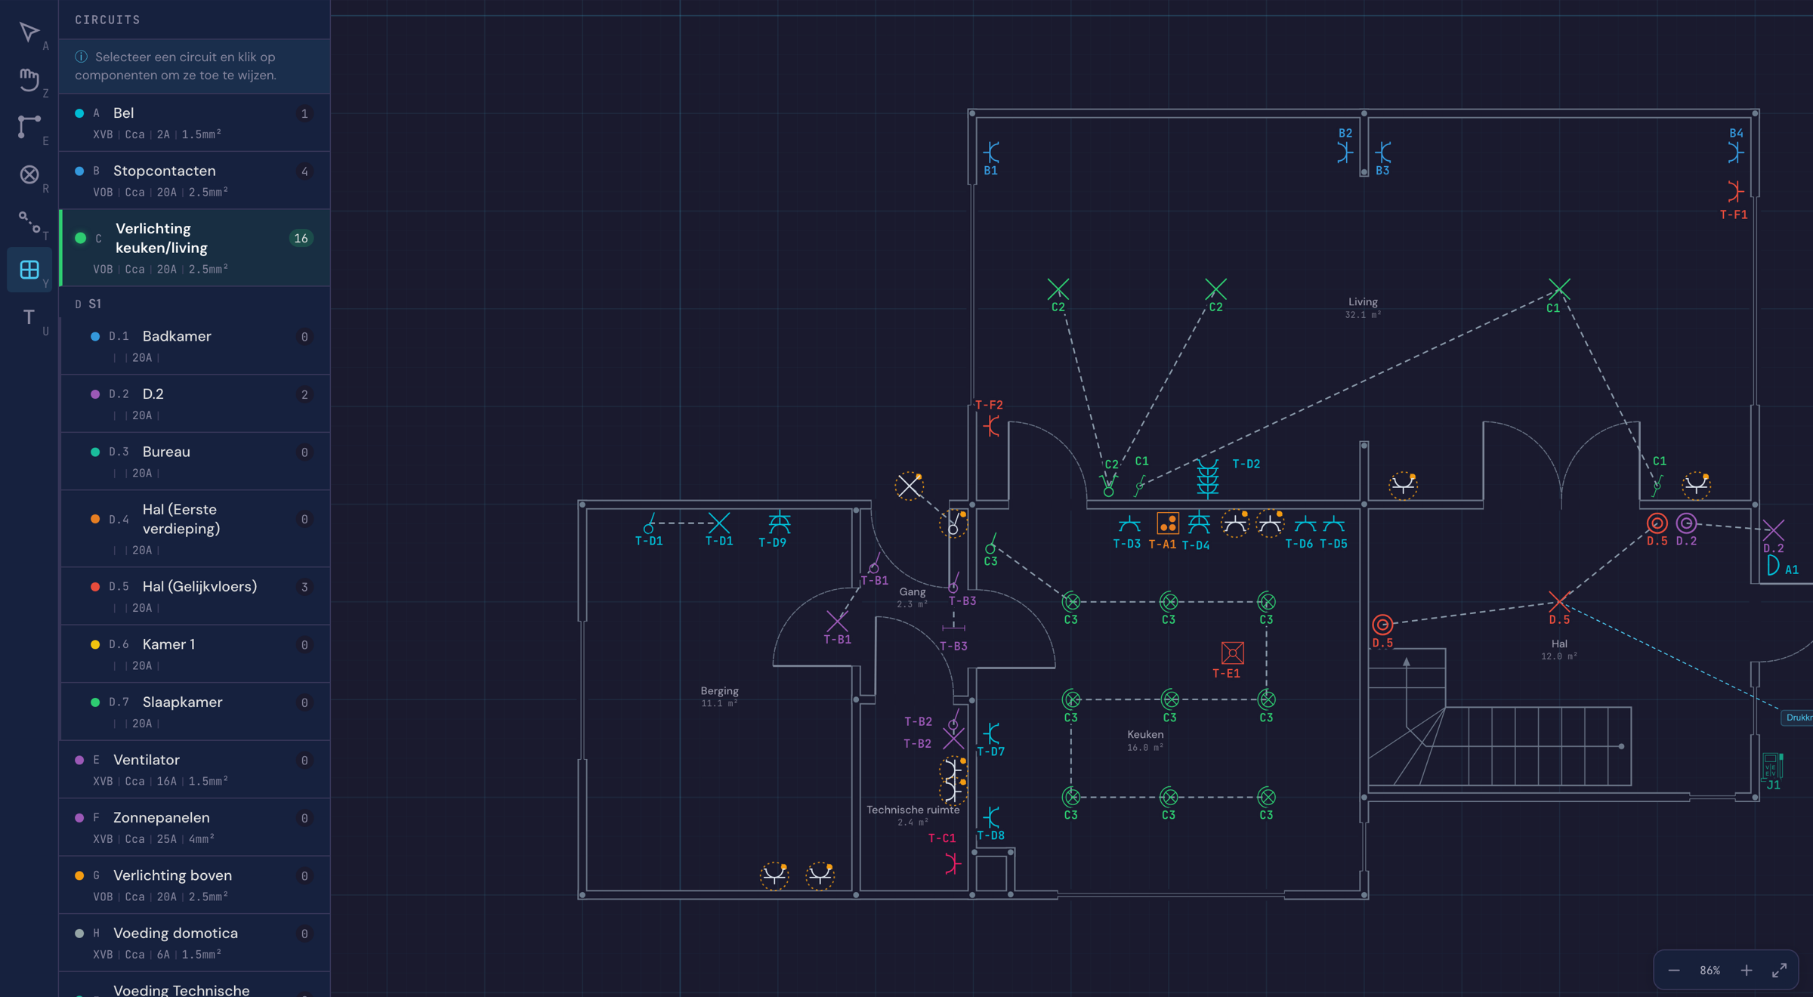
Task: Collapse the D S1 circuit group
Action: pos(88,304)
